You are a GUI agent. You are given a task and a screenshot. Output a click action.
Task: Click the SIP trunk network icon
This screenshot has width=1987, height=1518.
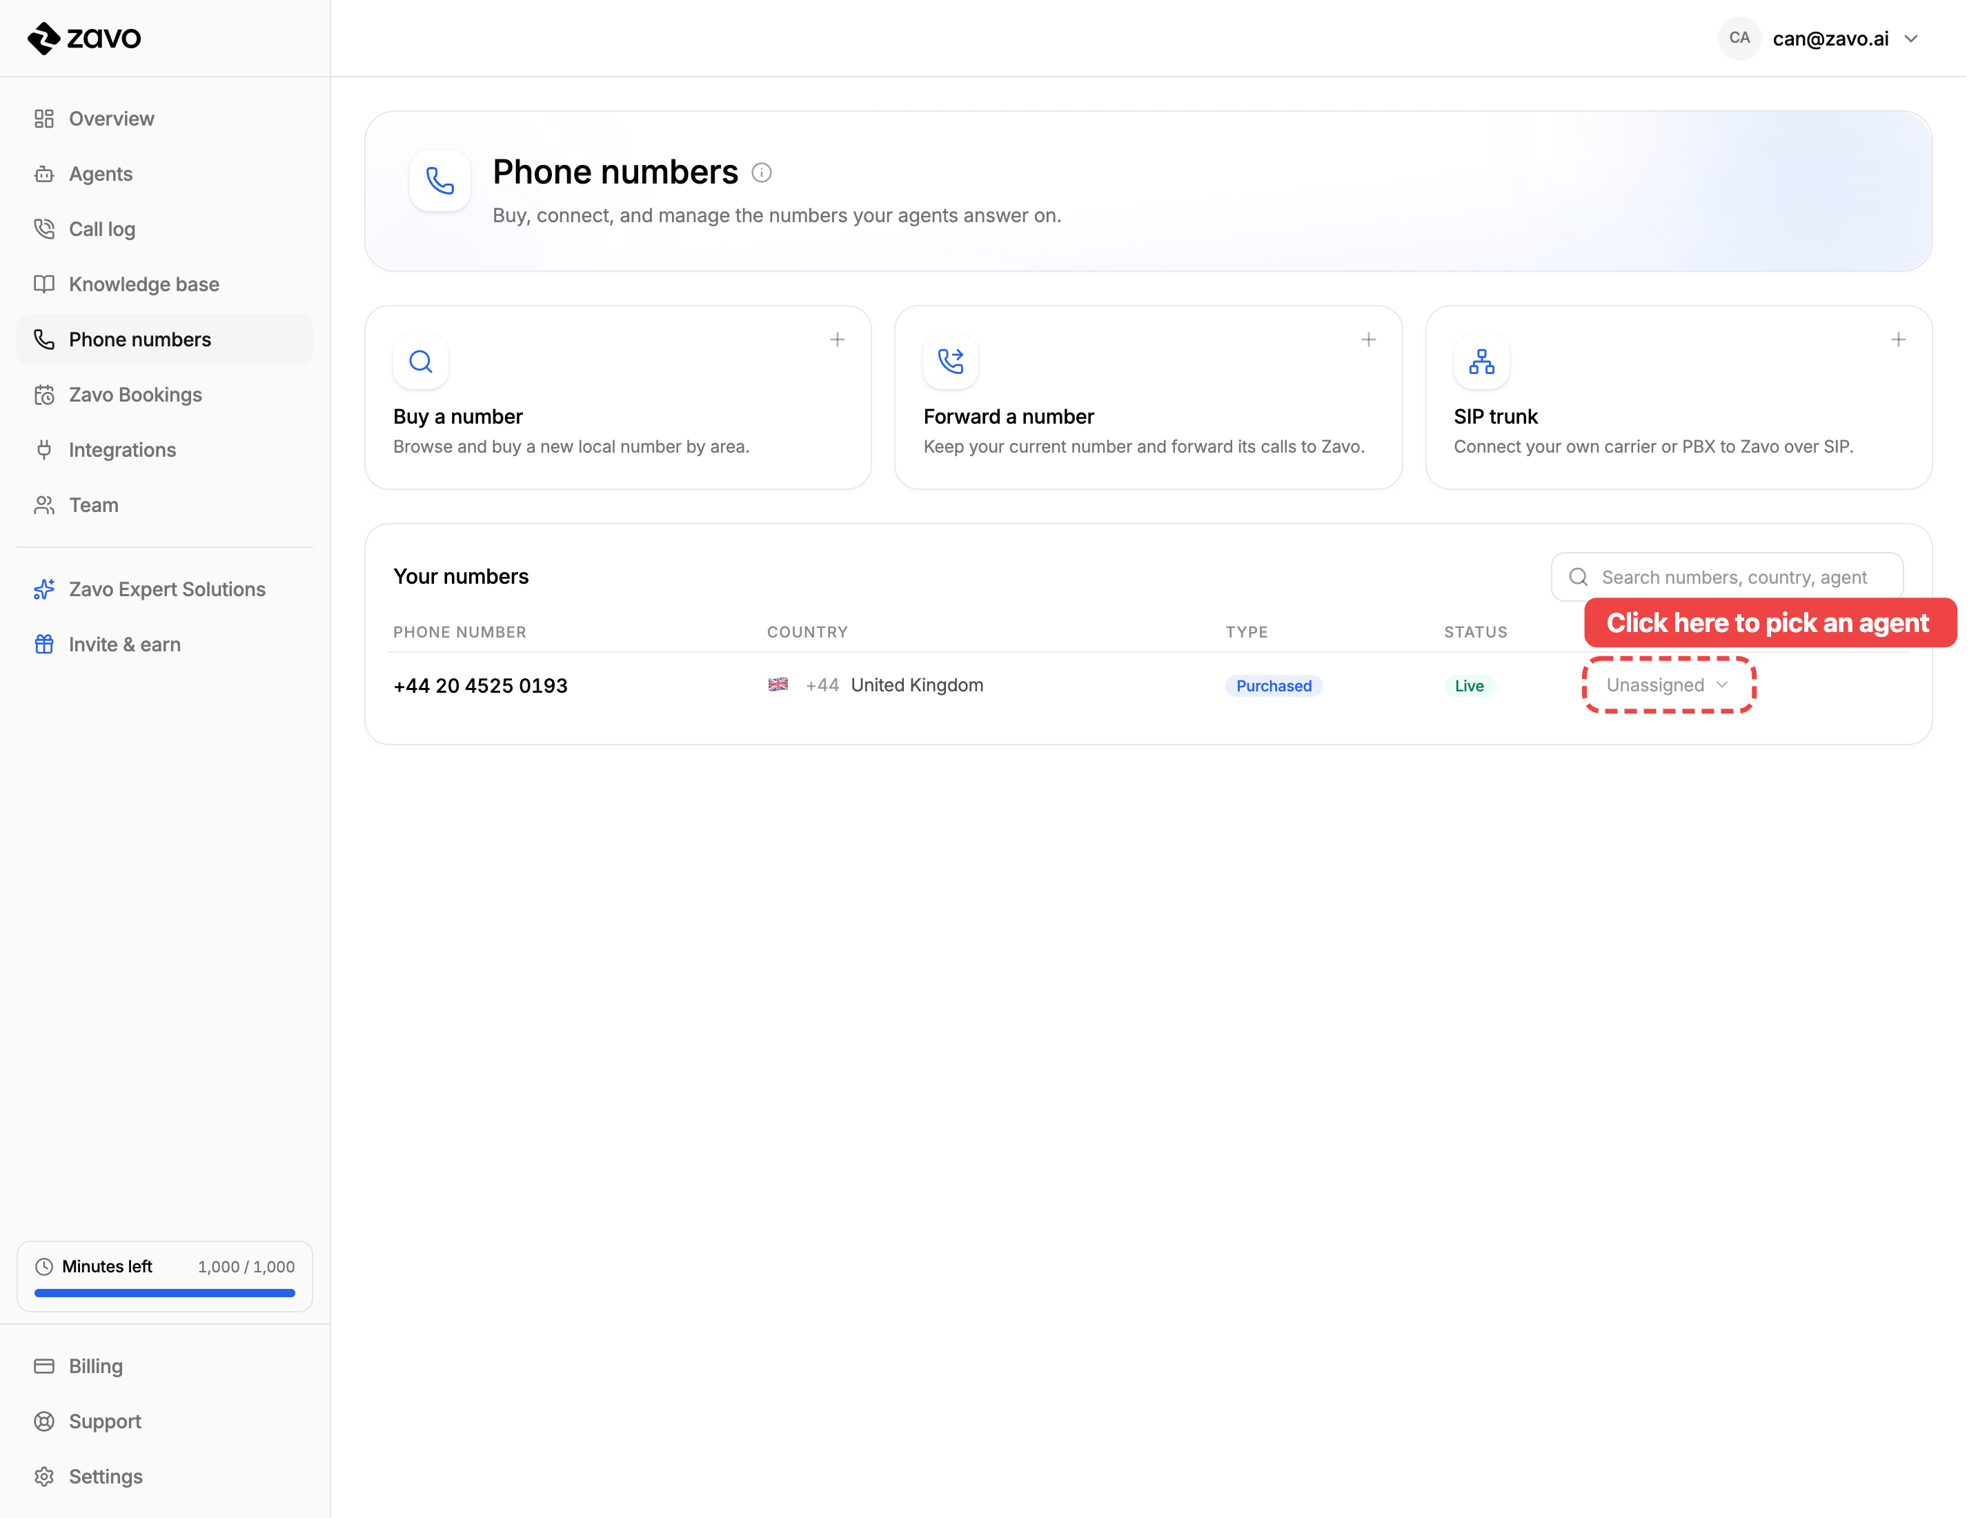pos(1482,362)
